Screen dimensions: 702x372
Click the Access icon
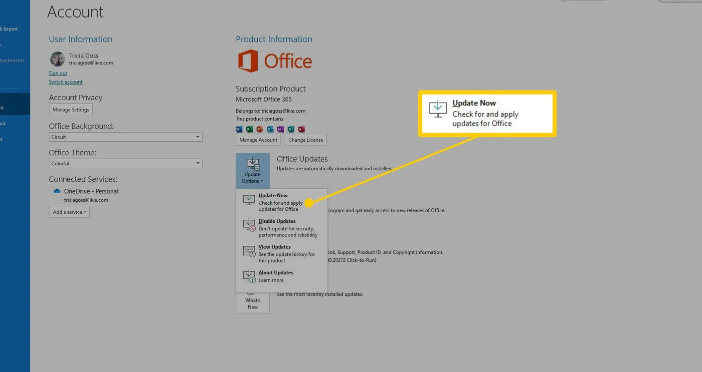tap(301, 129)
